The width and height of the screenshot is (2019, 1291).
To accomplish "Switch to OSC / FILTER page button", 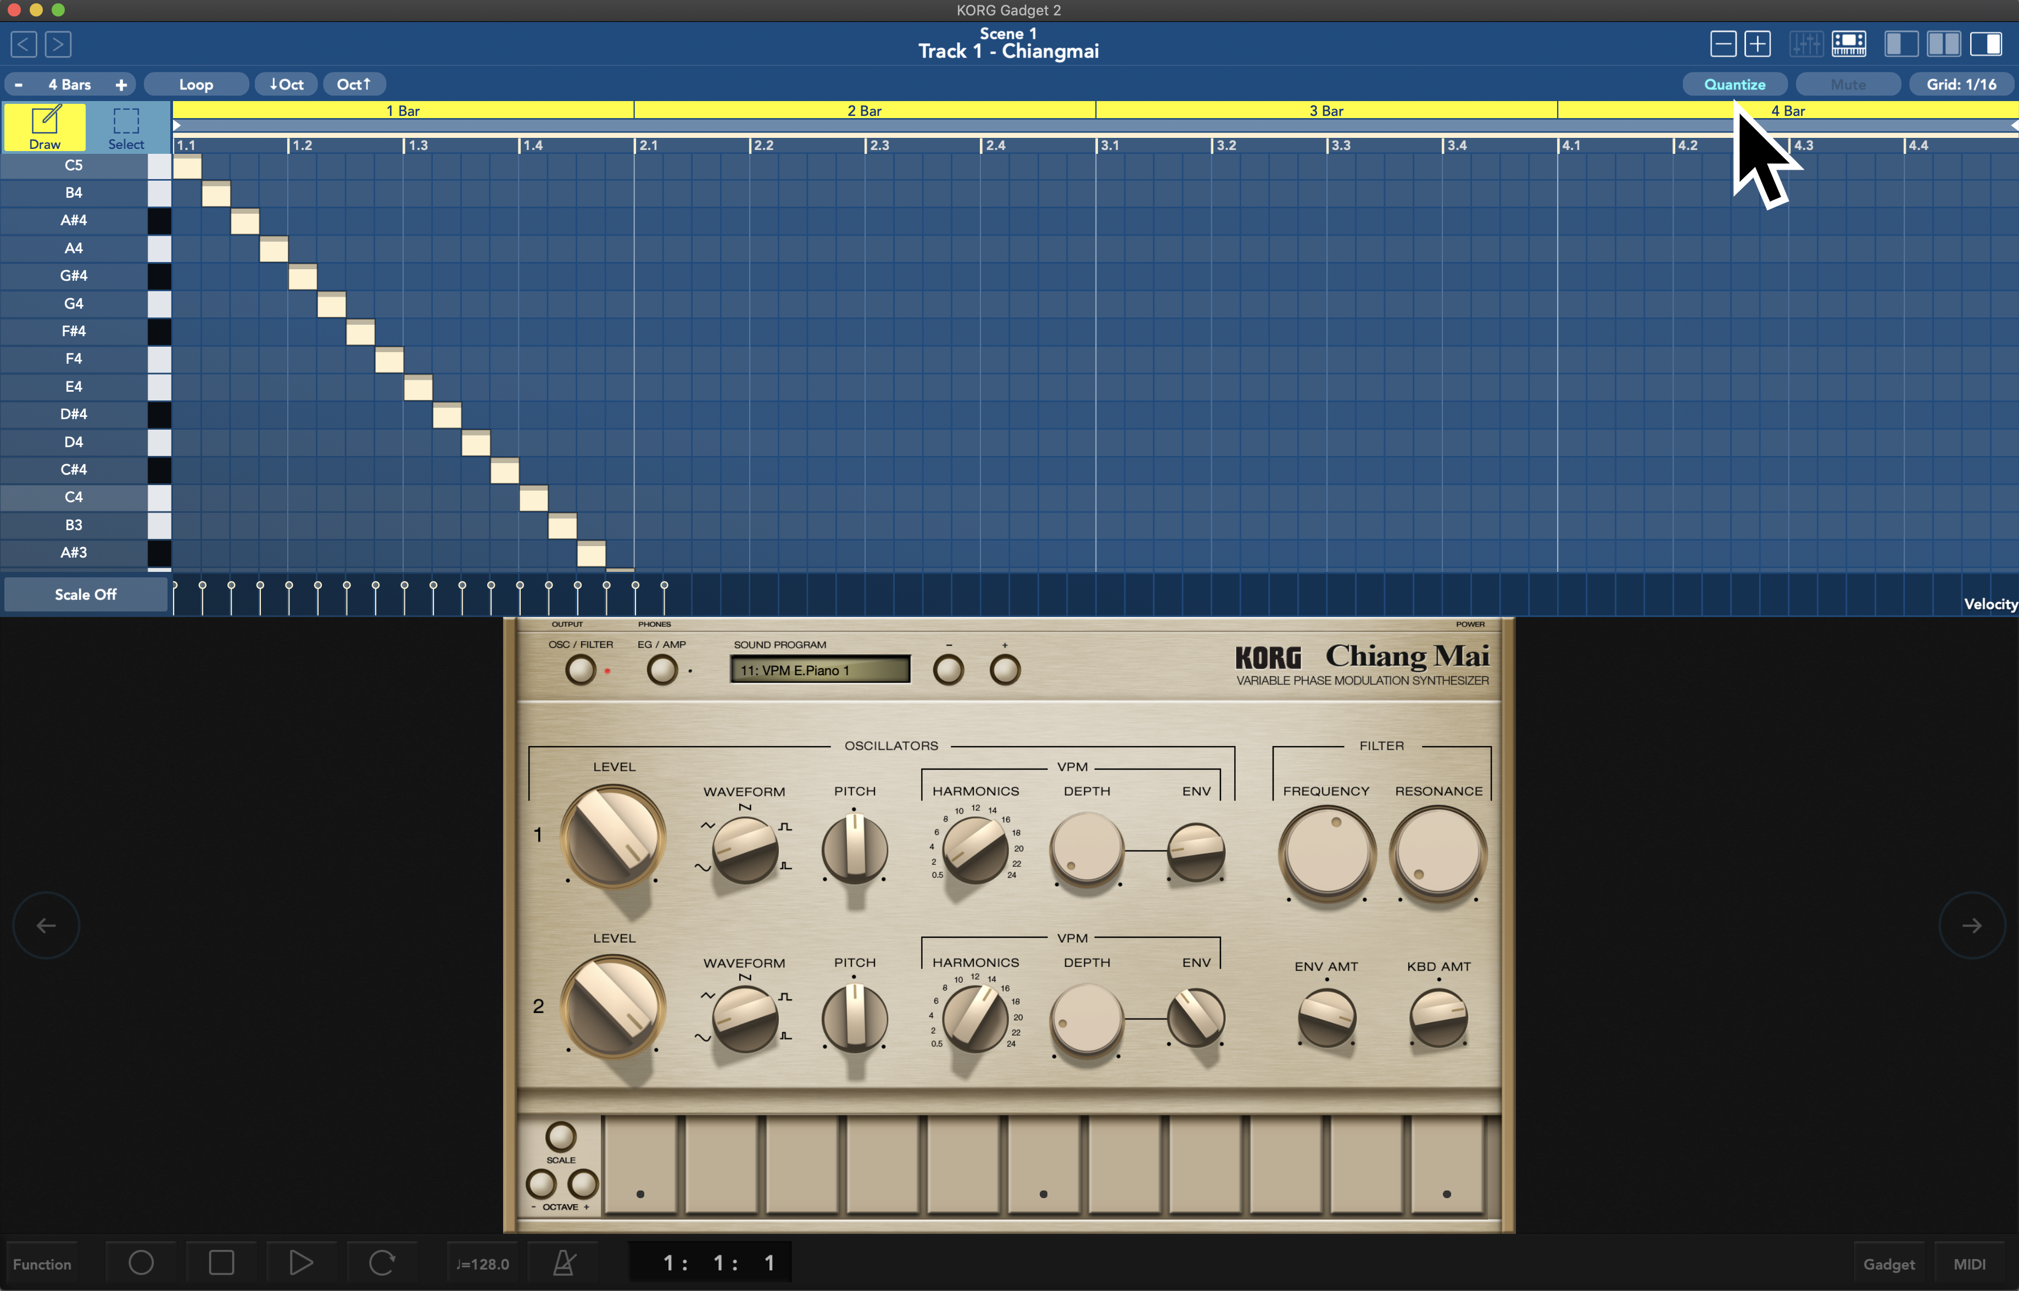I will [x=580, y=670].
